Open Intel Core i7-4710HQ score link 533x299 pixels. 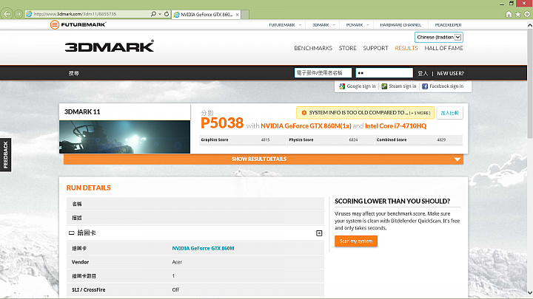pyautogui.click(x=395, y=126)
